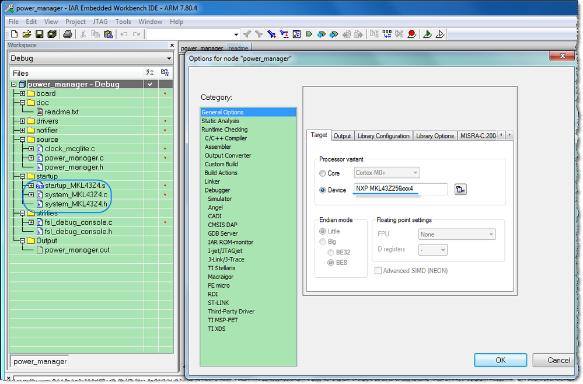Click the power_manager workspace tab at bottom

pos(40,361)
